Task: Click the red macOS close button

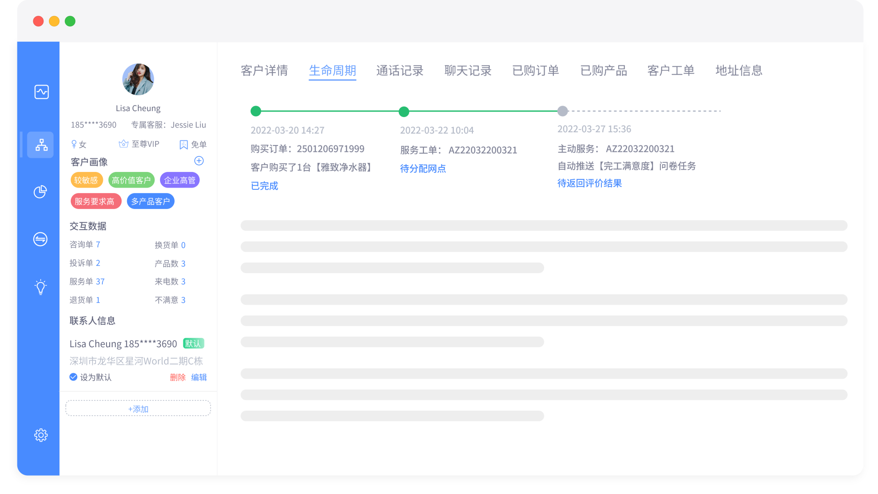Action: click(x=38, y=21)
